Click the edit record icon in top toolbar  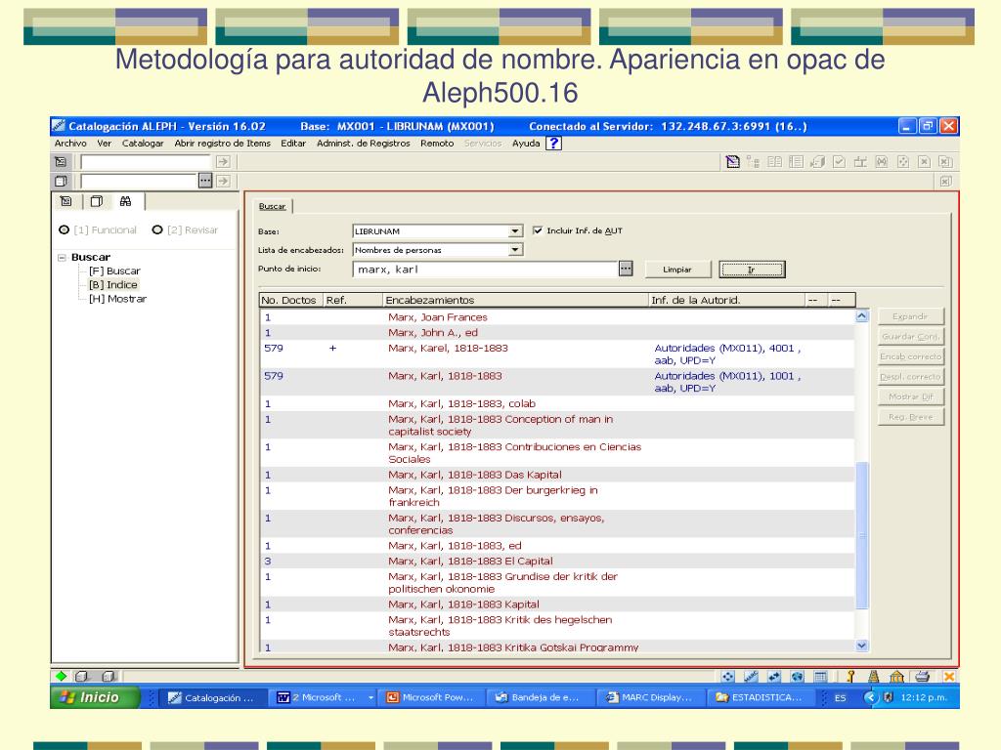[732, 162]
